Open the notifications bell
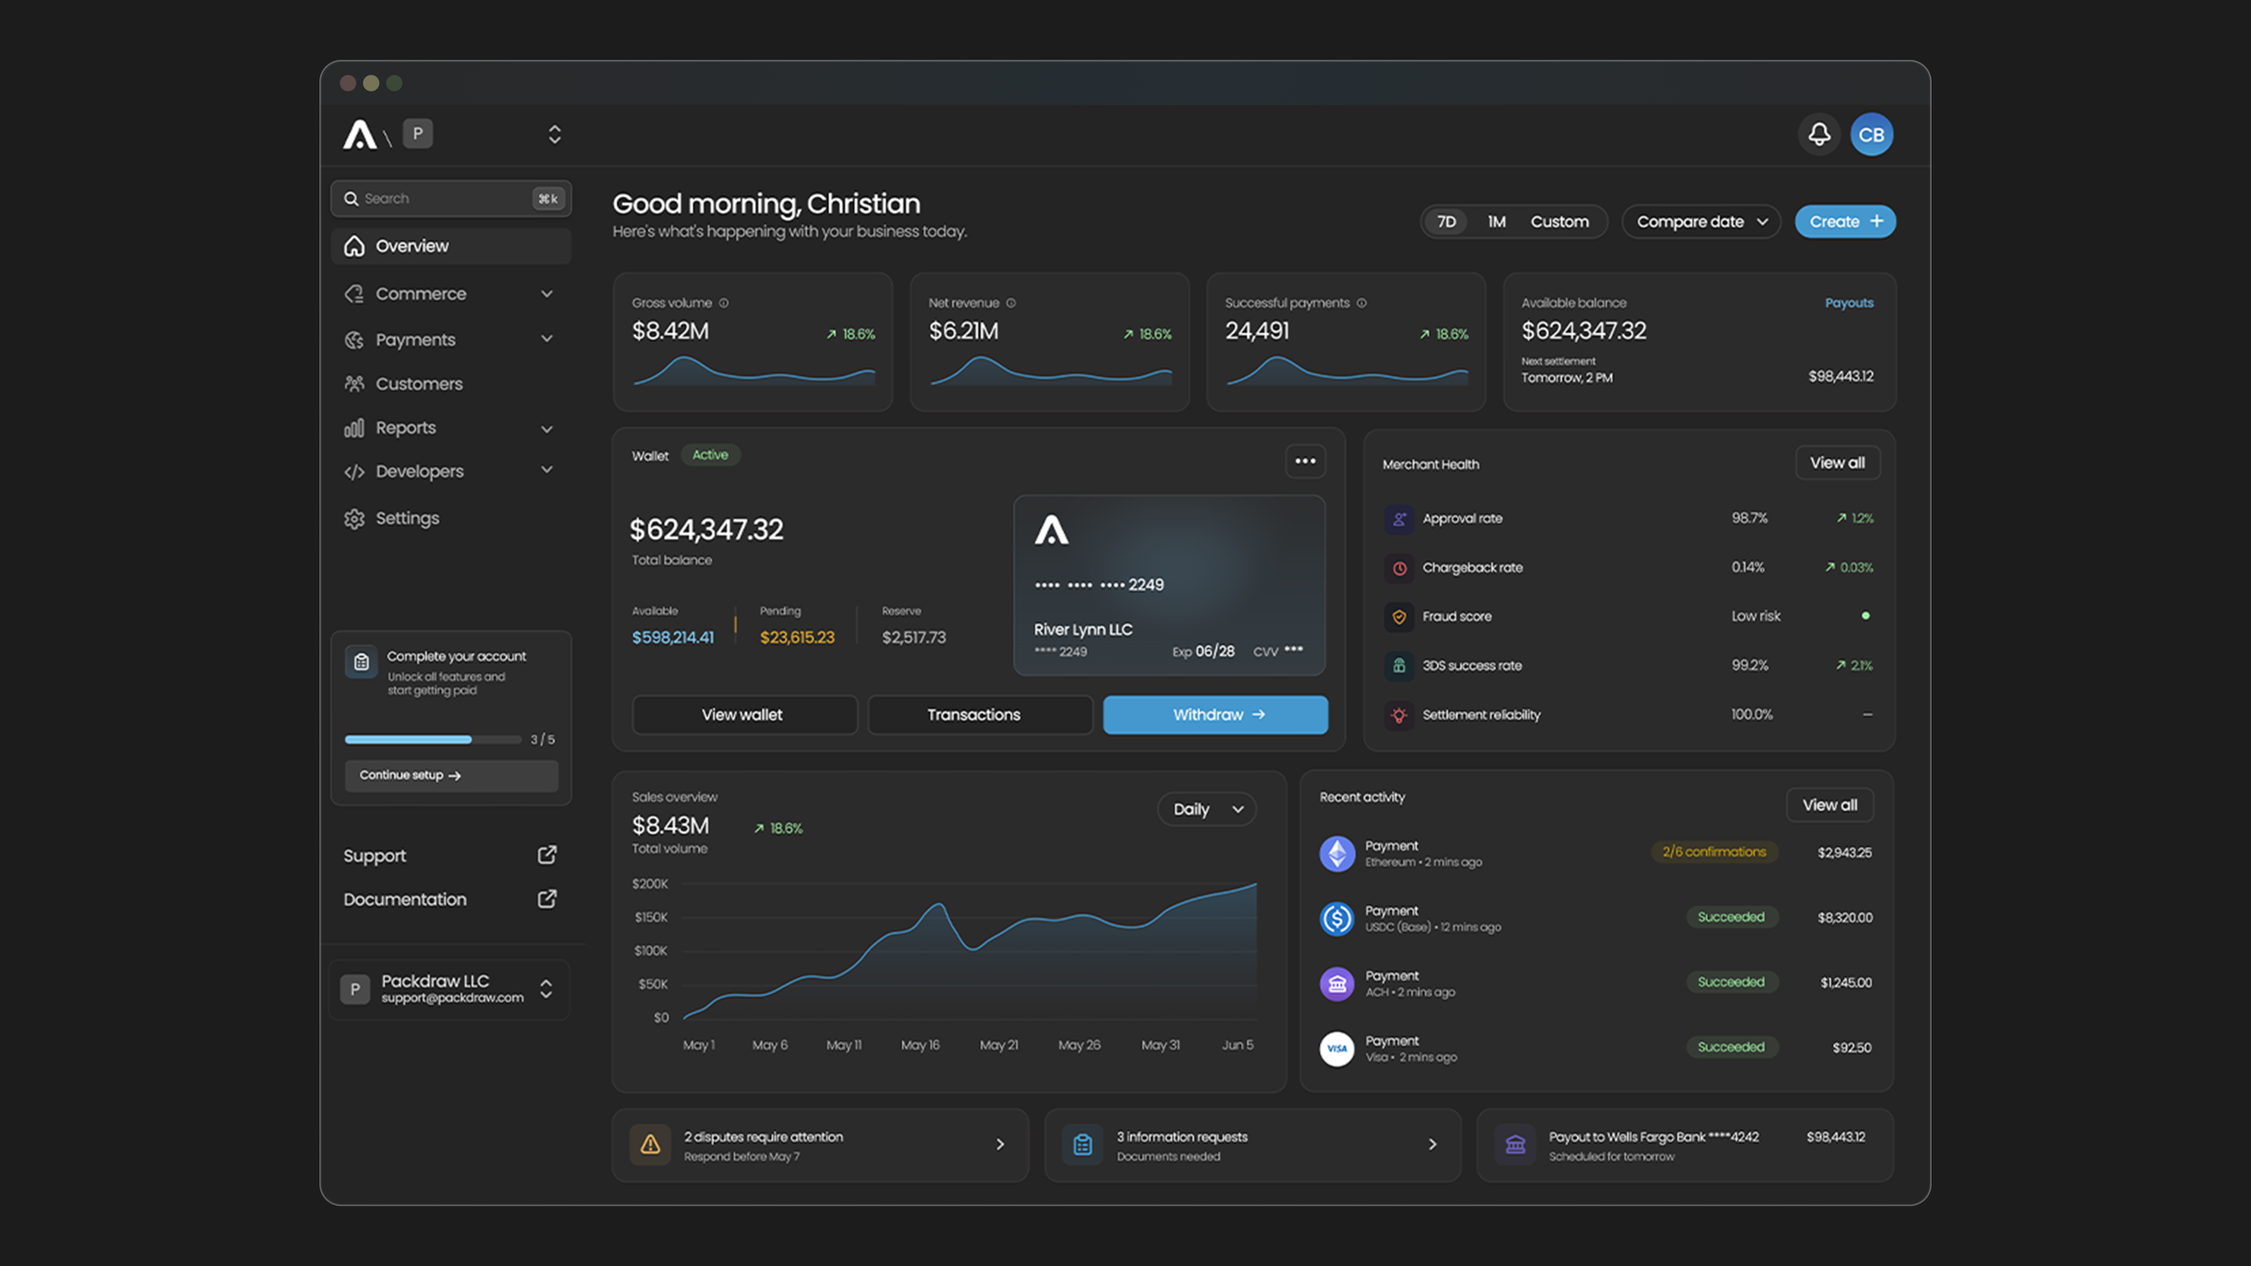Image resolution: width=2251 pixels, height=1266 pixels. pyautogui.click(x=1819, y=135)
